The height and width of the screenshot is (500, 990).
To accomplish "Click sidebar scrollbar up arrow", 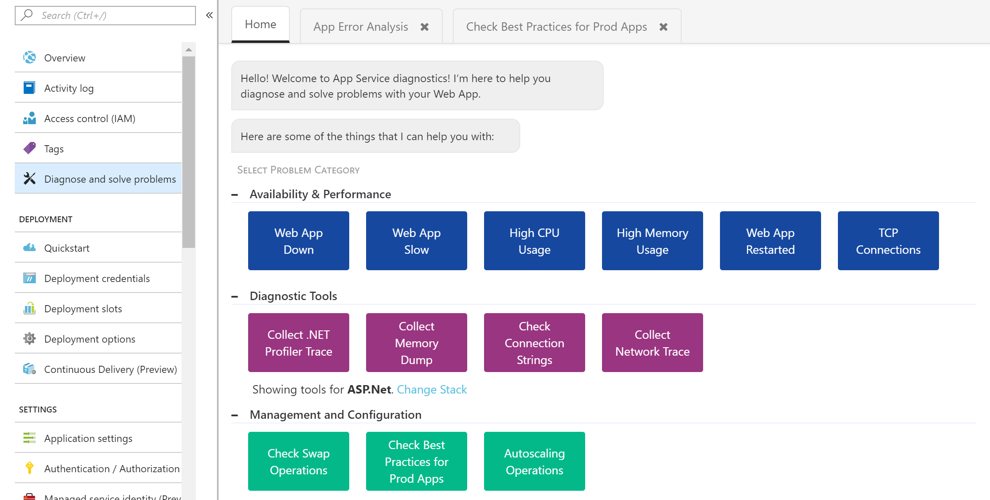I will pyautogui.click(x=189, y=50).
